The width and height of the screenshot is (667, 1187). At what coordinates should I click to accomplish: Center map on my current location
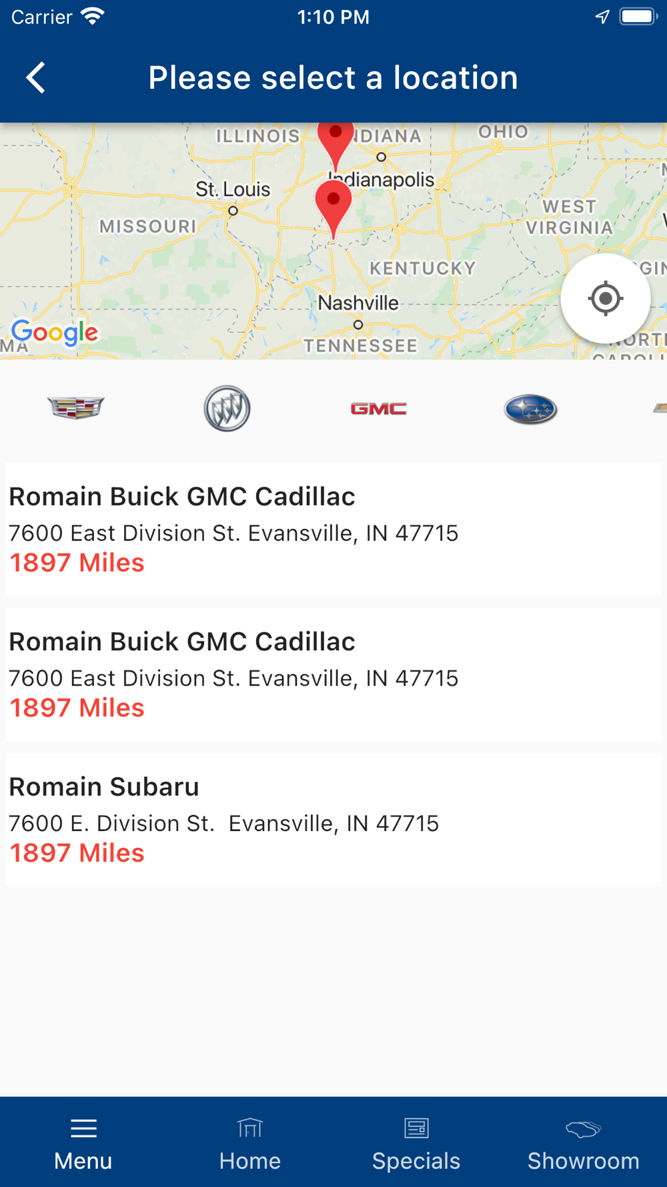click(x=606, y=298)
